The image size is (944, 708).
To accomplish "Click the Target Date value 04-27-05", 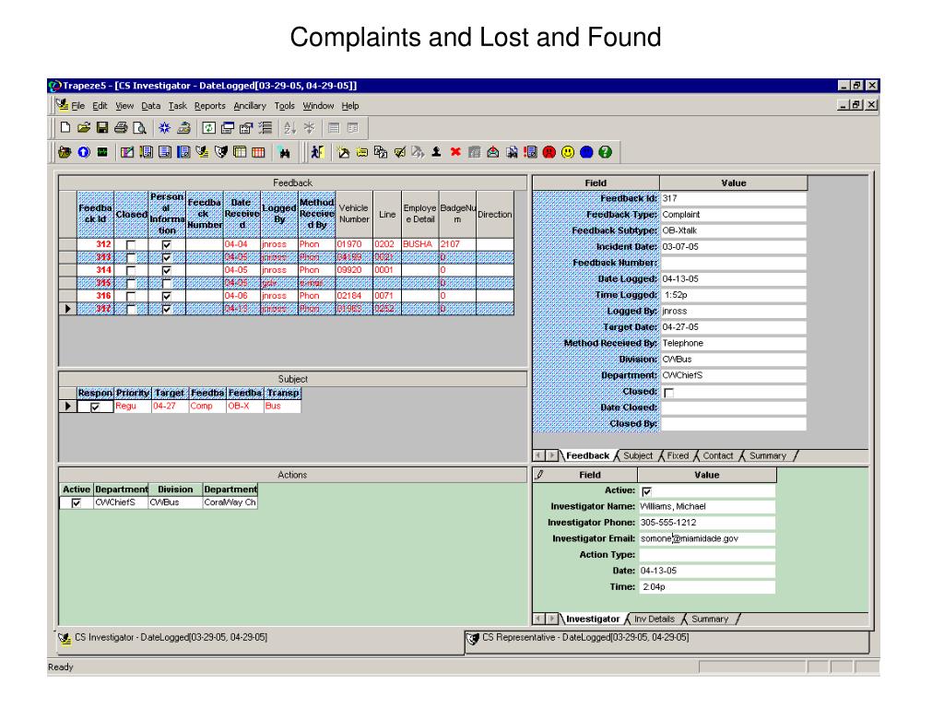I will (x=733, y=327).
